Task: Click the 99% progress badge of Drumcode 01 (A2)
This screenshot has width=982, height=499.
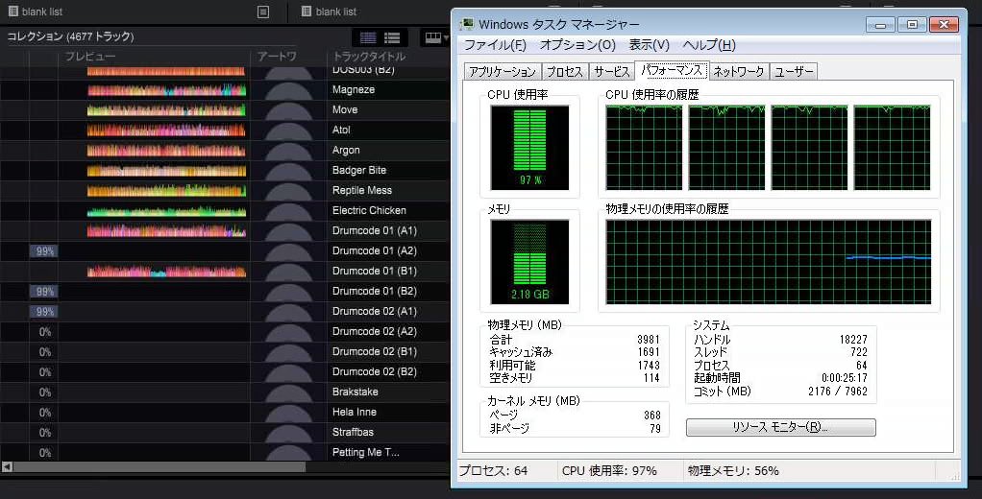Action: click(44, 251)
